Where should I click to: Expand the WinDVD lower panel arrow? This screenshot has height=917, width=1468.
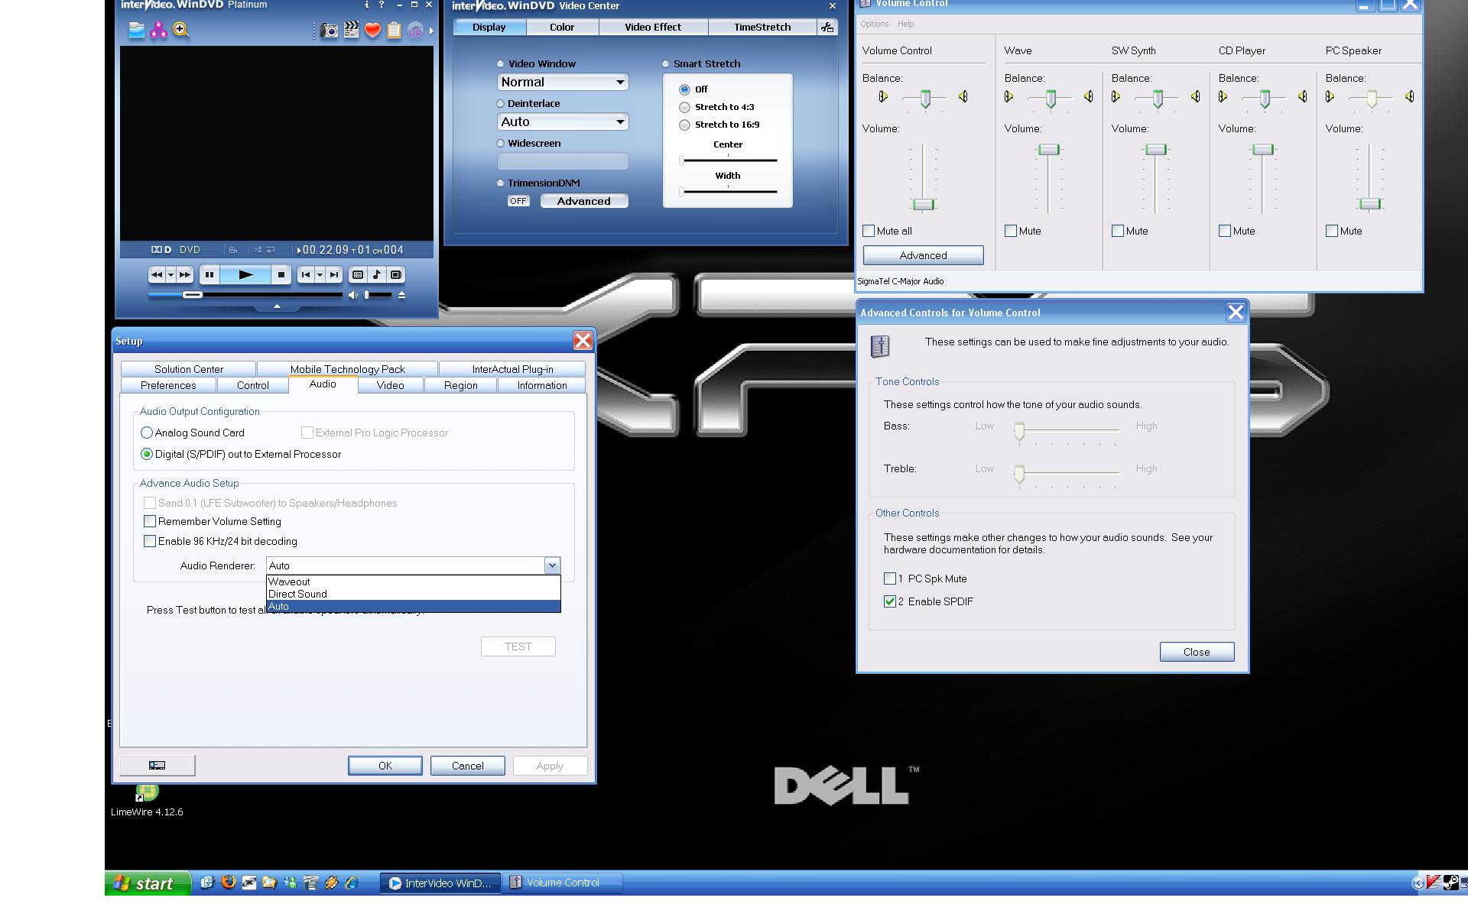[x=277, y=306]
